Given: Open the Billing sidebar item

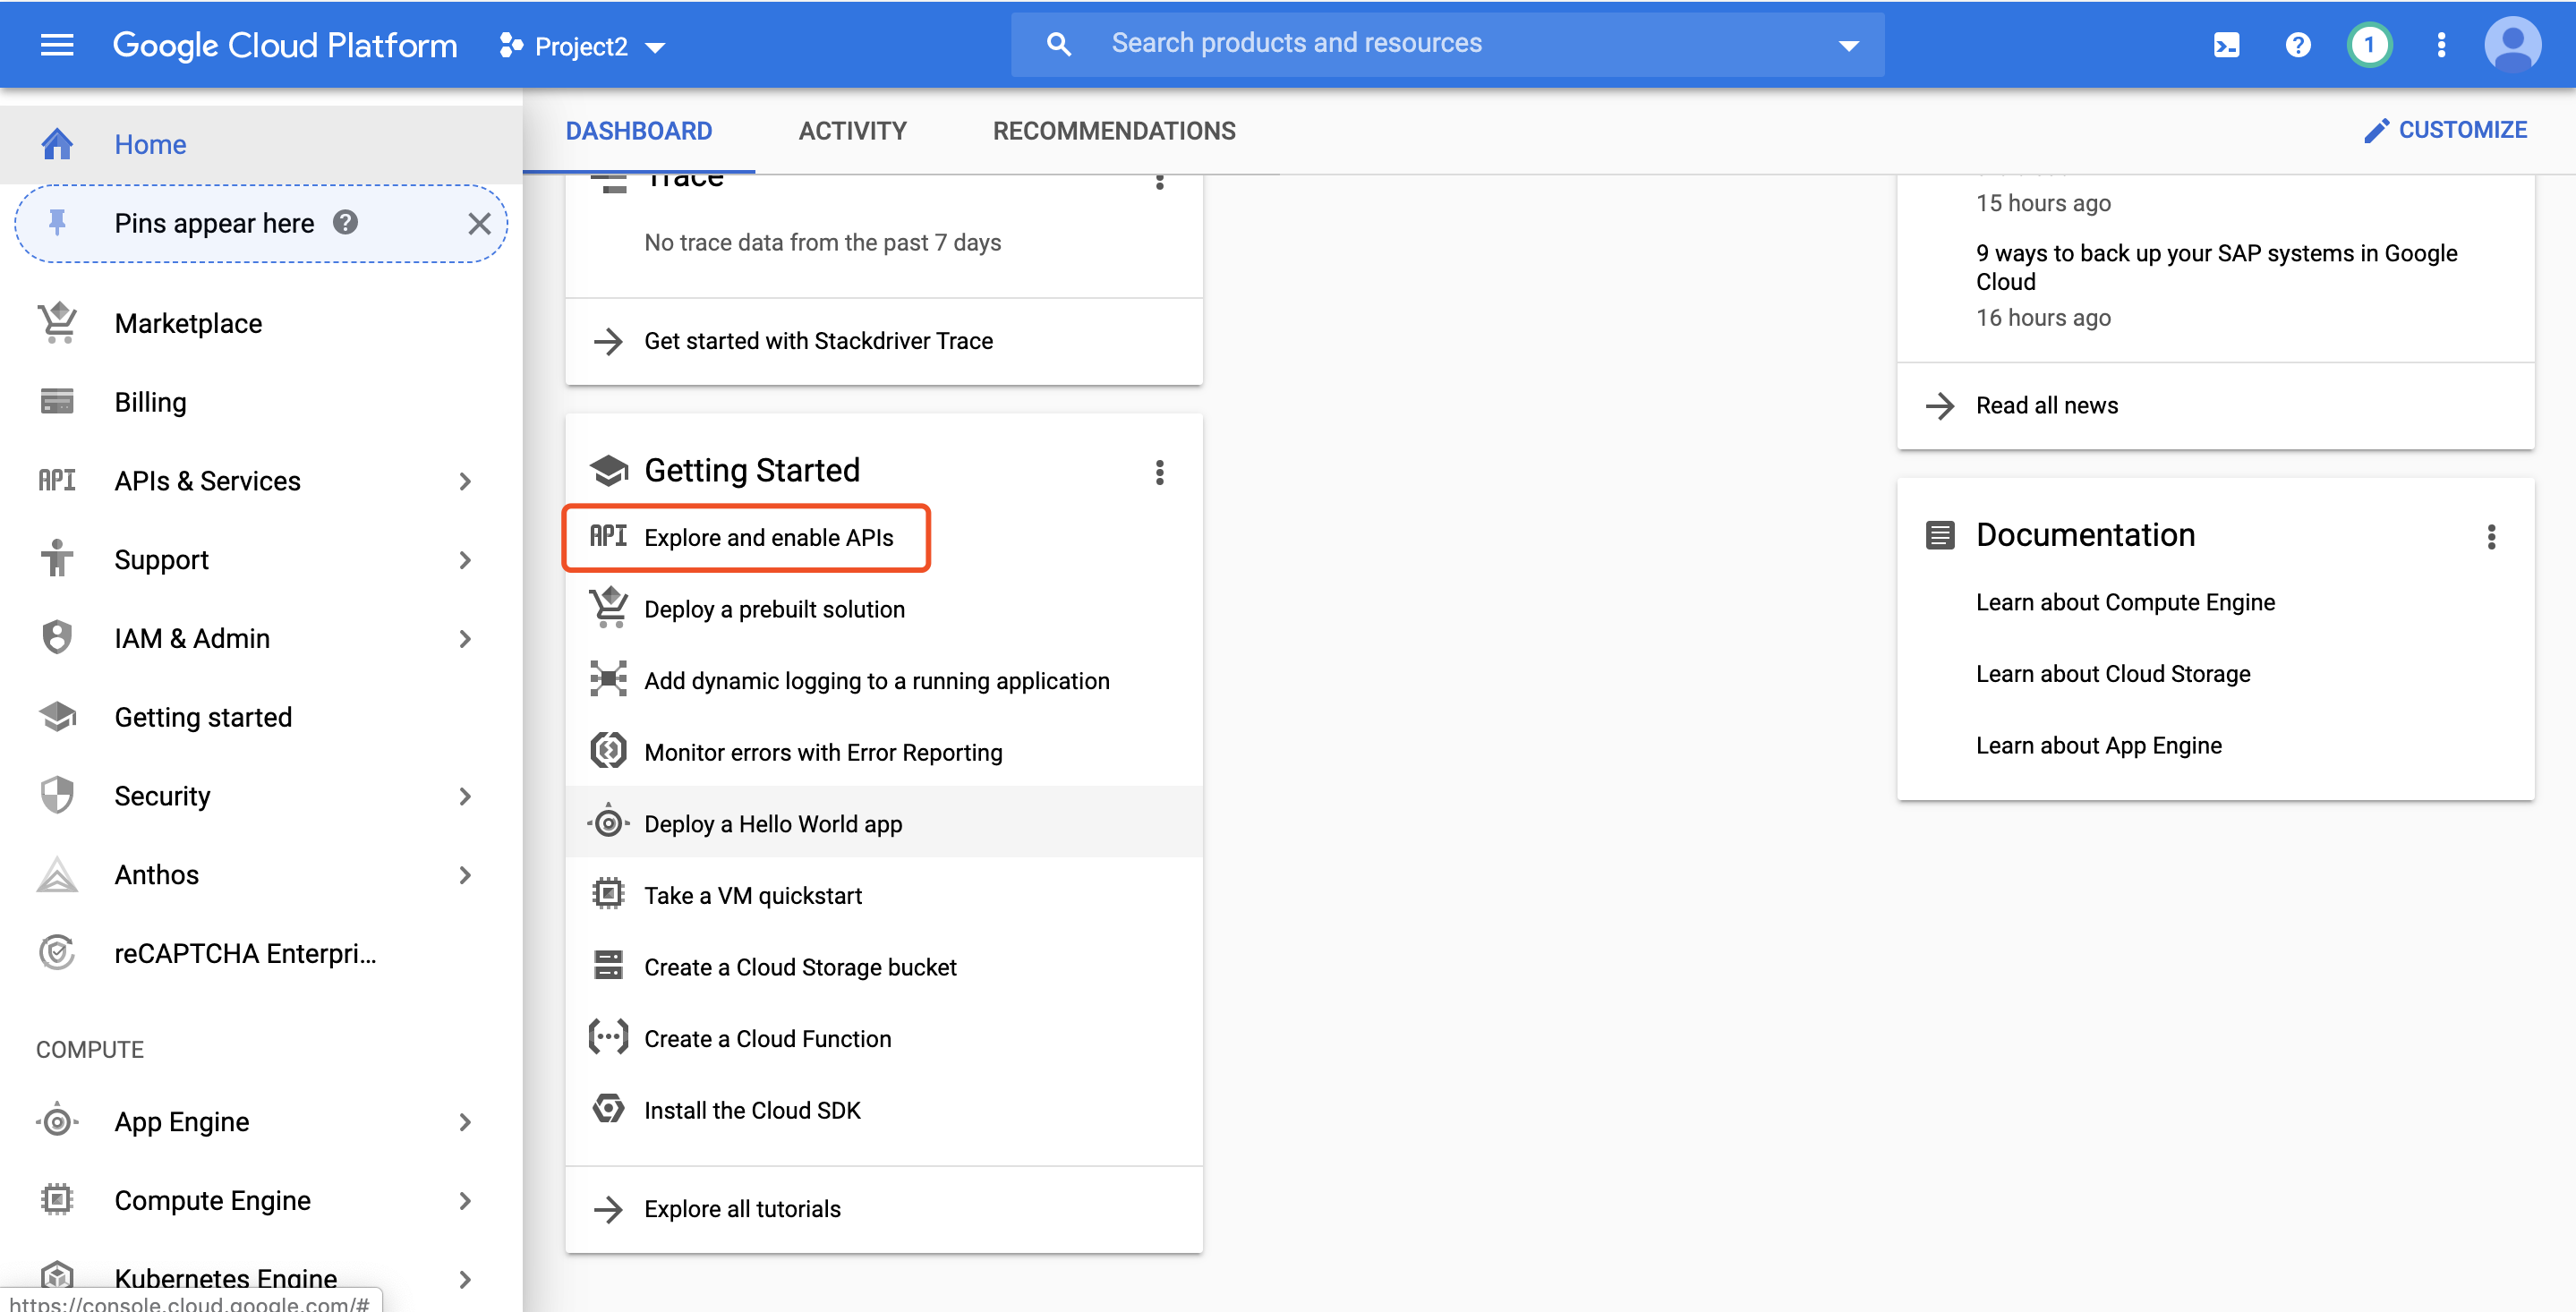Looking at the screenshot, I should tap(150, 402).
